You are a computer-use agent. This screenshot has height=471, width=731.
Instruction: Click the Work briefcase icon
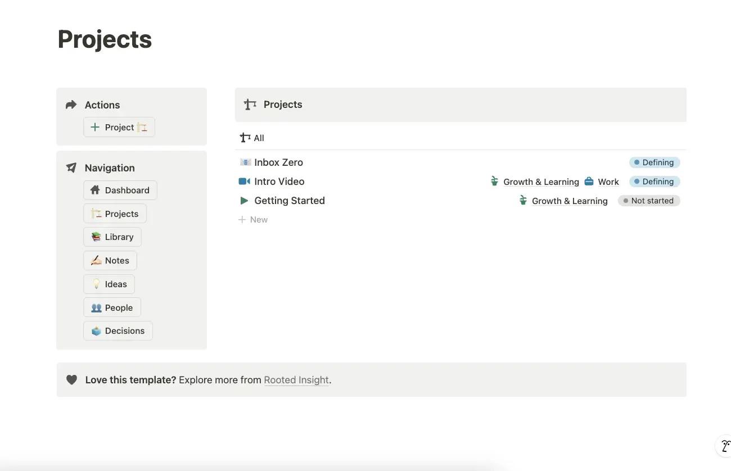click(589, 182)
